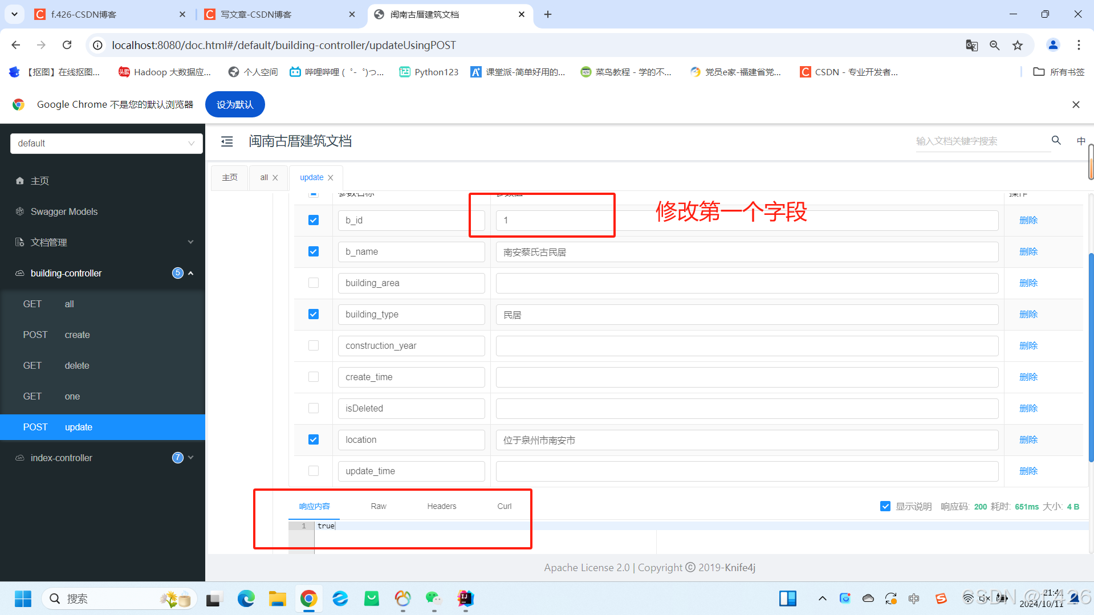Open Microsoft Edge from taskbar
The width and height of the screenshot is (1094, 615).
tap(246, 598)
